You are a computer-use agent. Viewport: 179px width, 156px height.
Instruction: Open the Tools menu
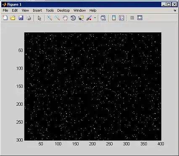click(x=50, y=10)
